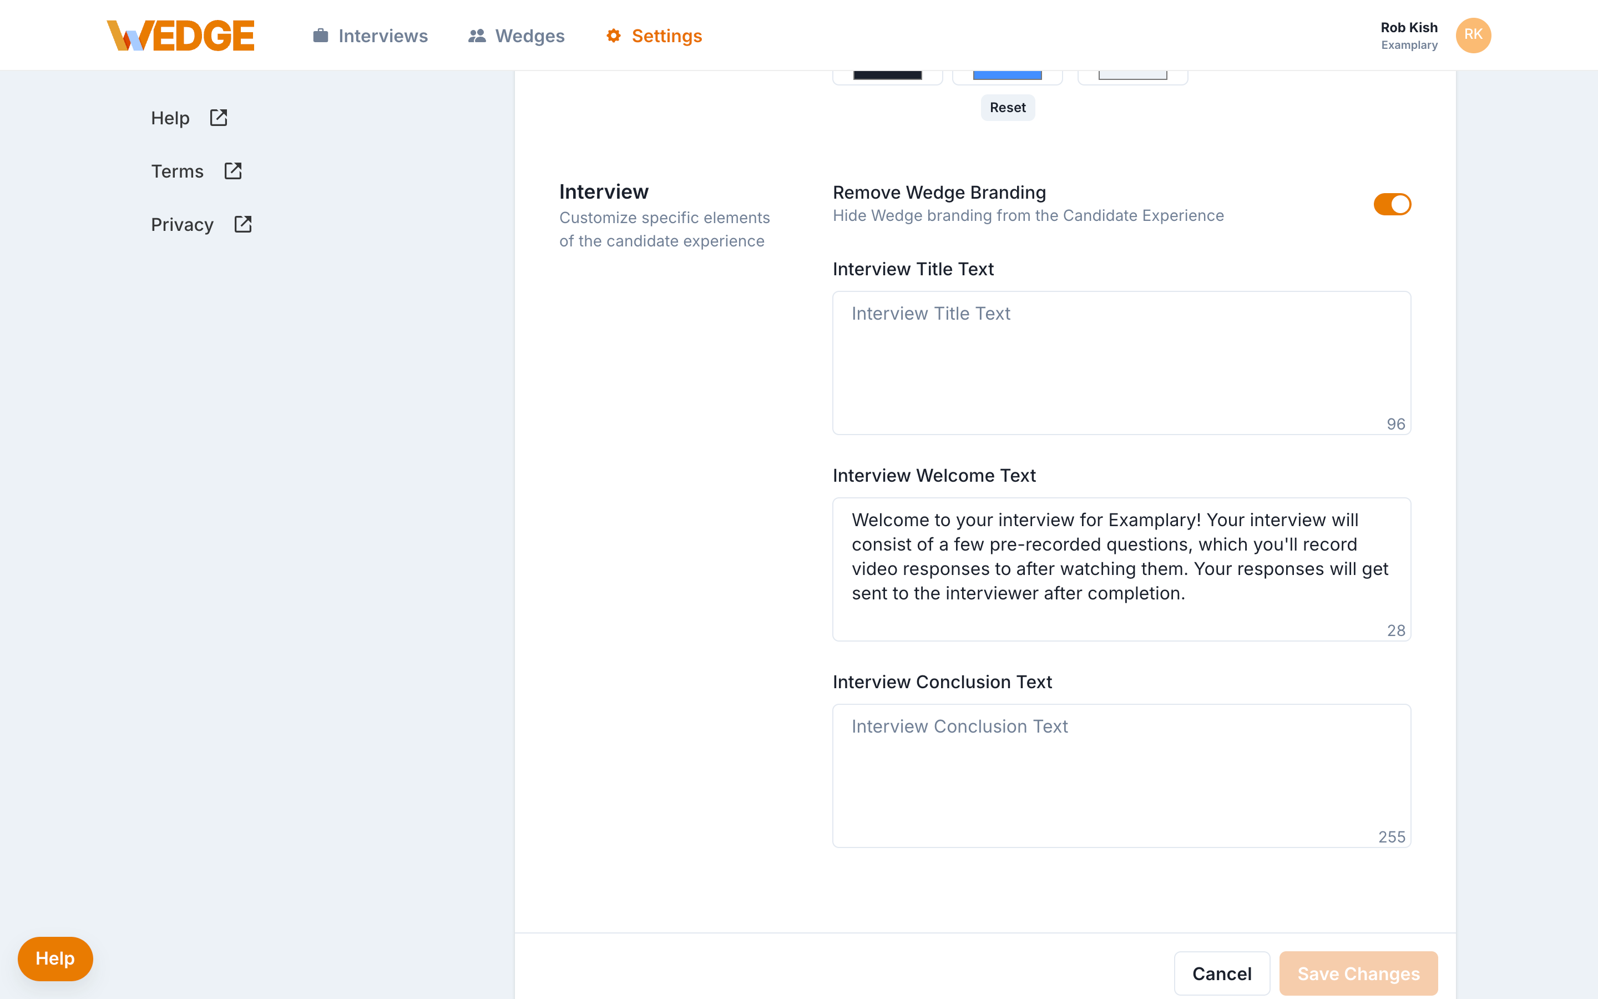Image resolution: width=1598 pixels, height=999 pixels.
Task: Open the Terms page link
Action: pyautogui.click(x=177, y=170)
